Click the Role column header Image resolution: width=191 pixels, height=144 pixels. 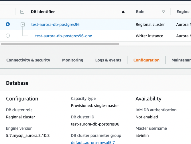point(140,12)
